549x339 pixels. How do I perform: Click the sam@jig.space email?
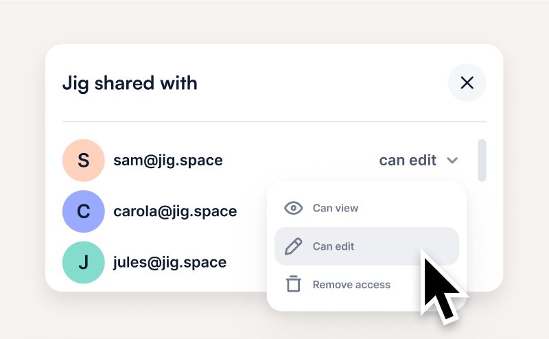point(168,161)
